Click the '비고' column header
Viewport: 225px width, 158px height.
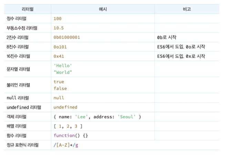pyautogui.click(x=187, y=9)
